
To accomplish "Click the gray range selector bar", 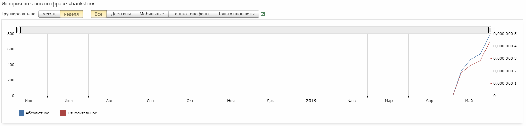I will tap(254, 30).
